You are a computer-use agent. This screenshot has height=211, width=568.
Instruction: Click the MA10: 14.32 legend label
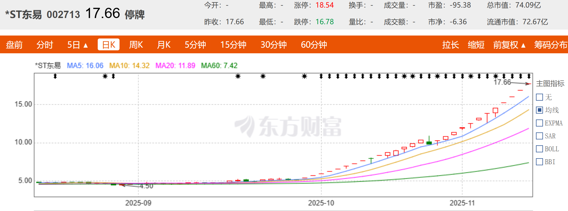[129, 66]
